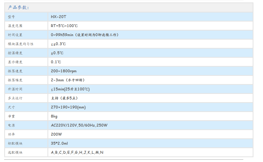Click the 振荡幅度 label
The image size is (263, 162).
click(15, 80)
